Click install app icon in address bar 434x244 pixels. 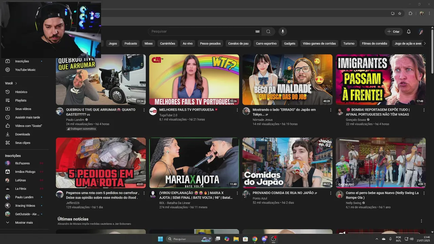393,14
